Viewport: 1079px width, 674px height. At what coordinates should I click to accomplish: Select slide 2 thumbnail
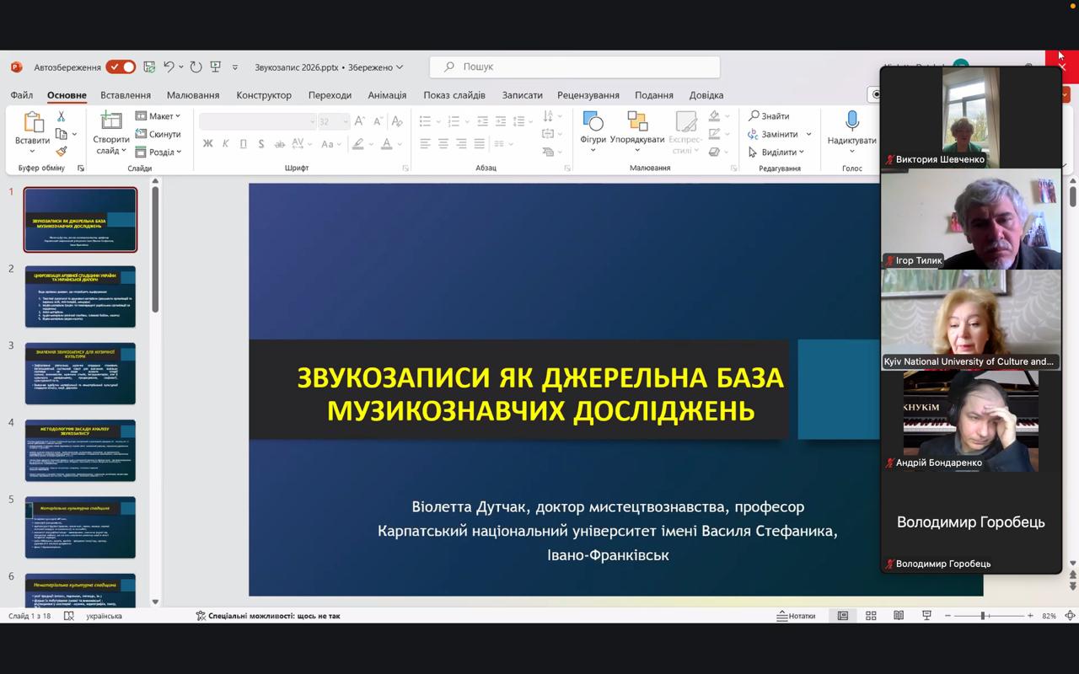80,297
